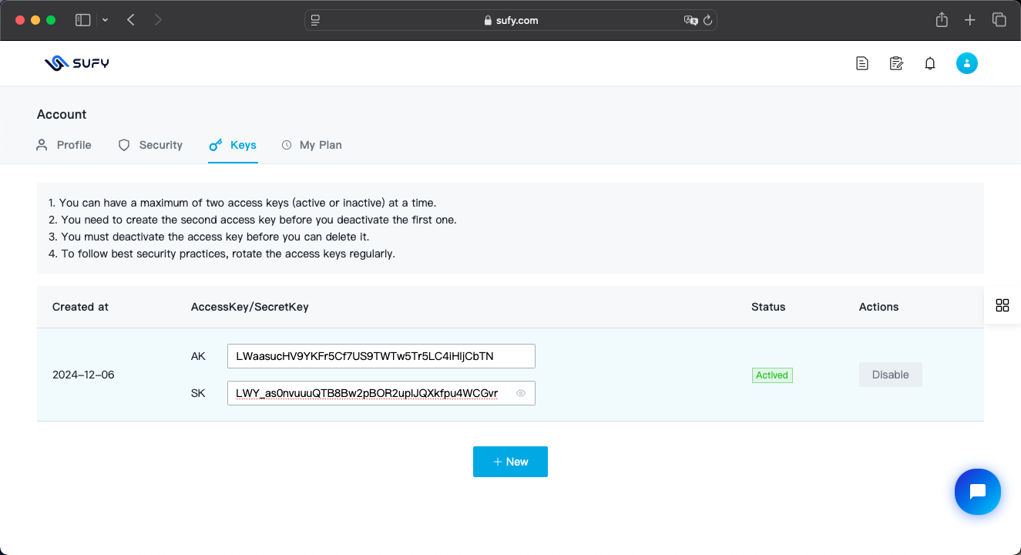Screen dimensions: 1021x555
Task: Open the notifications bell
Action: pyautogui.click(x=930, y=63)
